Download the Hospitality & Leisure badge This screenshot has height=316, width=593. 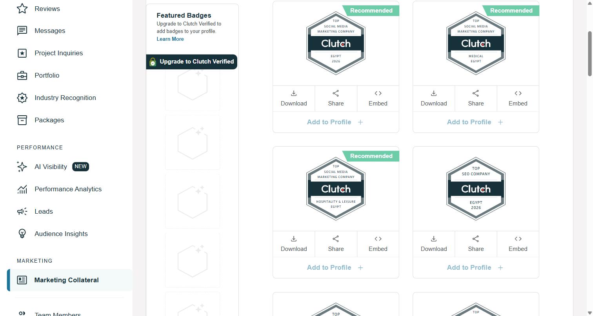tap(294, 244)
